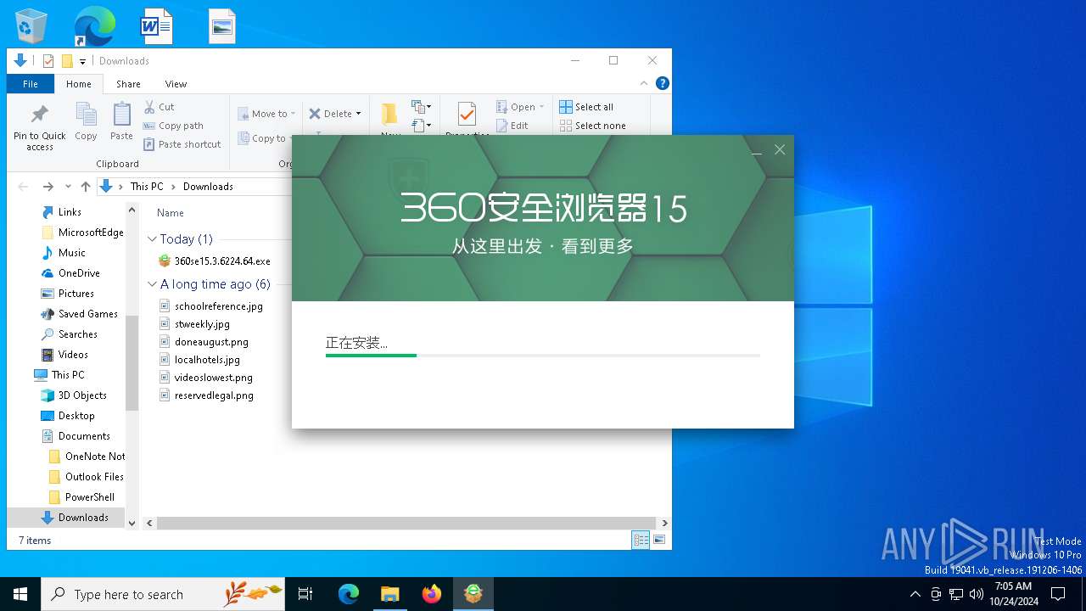Viewport: 1086px width, 611px height.
Task: Click the Edit ribbon button
Action: [512, 126]
